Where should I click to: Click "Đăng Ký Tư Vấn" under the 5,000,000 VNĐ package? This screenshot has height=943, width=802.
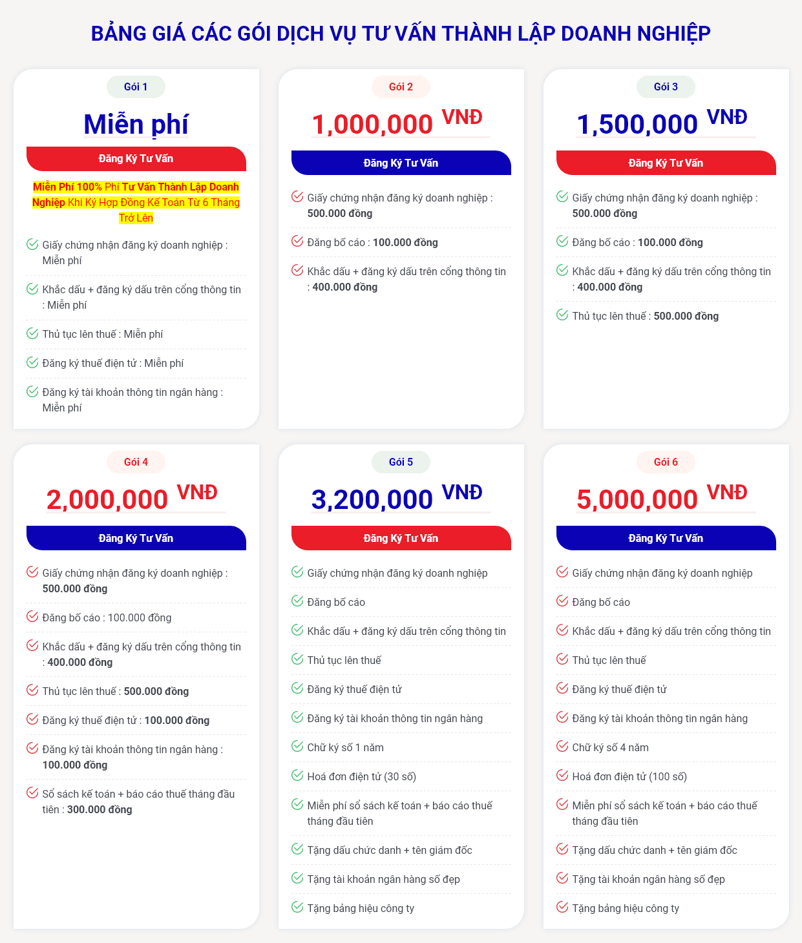(x=666, y=537)
